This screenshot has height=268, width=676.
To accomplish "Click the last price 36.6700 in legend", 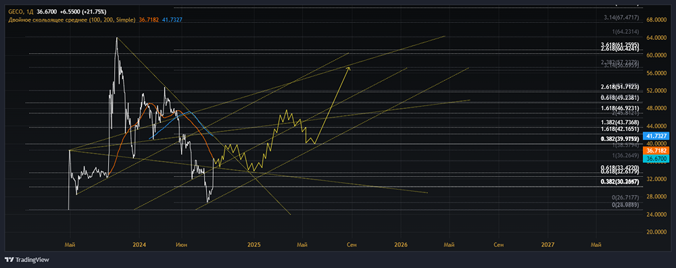I will click(x=46, y=11).
